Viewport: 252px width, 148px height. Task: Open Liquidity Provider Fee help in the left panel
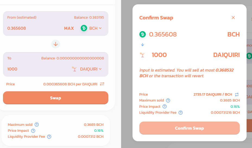pos(49,137)
